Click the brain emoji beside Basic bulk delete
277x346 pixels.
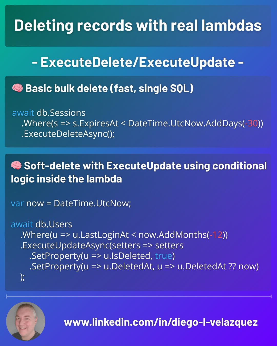(17, 88)
